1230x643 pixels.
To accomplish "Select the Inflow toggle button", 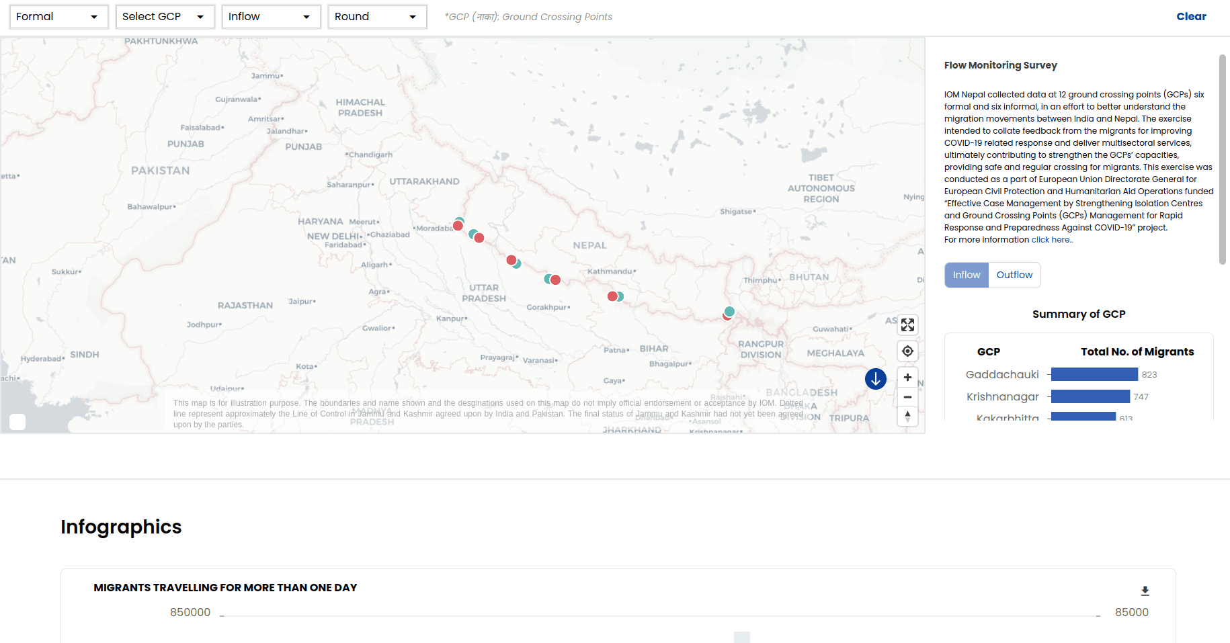I will point(966,275).
